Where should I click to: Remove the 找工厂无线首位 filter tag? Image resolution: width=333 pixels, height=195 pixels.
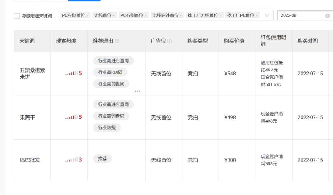220,15
